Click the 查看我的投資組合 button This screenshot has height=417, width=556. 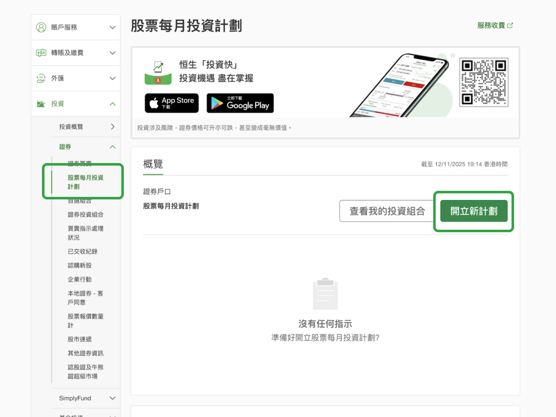click(x=387, y=211)
